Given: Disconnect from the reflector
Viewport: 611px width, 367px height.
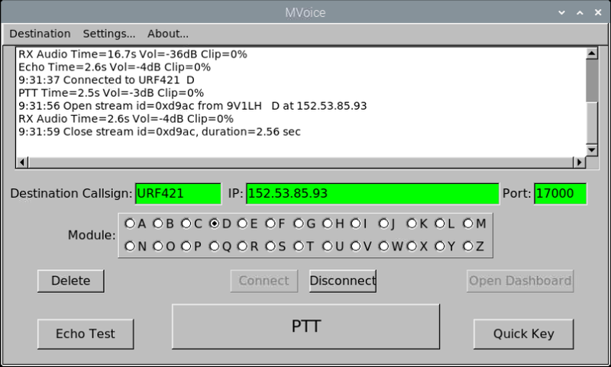Looking at the screenshot, I should point(342,281).
